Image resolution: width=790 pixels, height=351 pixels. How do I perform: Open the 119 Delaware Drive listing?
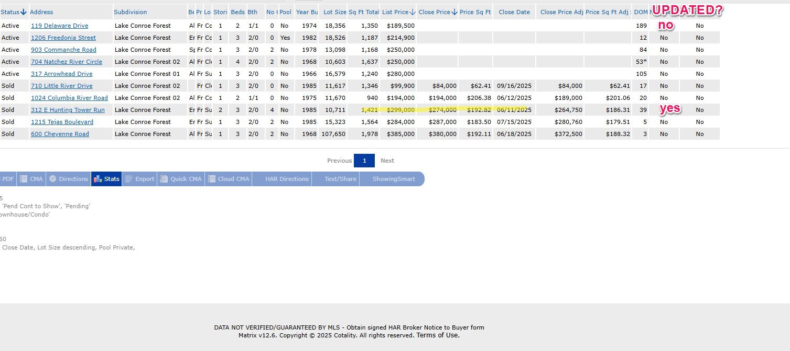(x=59, y=26)
